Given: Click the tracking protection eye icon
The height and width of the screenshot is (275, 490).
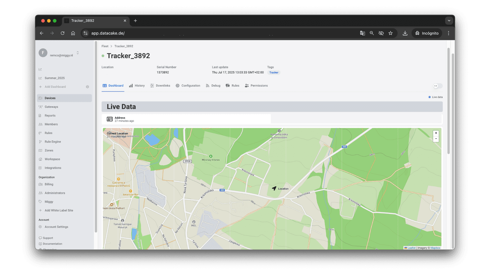Looking at the screenshot, I should pos(381,33).
